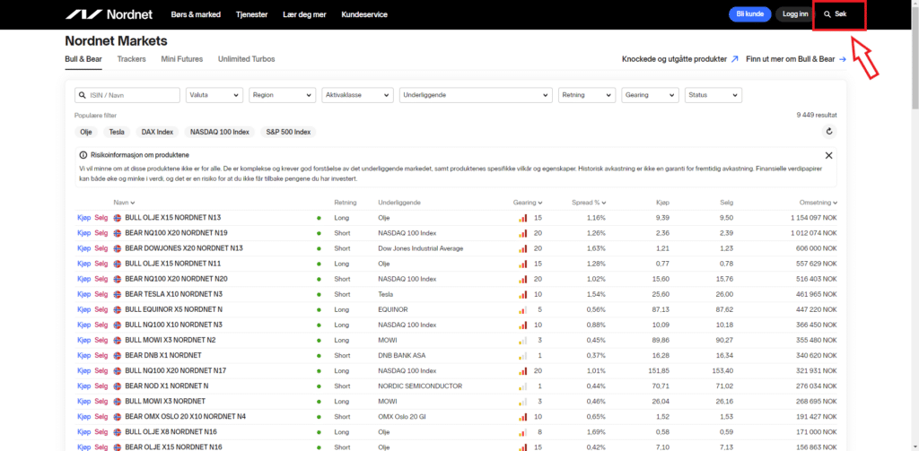Click gearing bars icon for BULL NQ100 X20 N17

[x=522, y=371]
